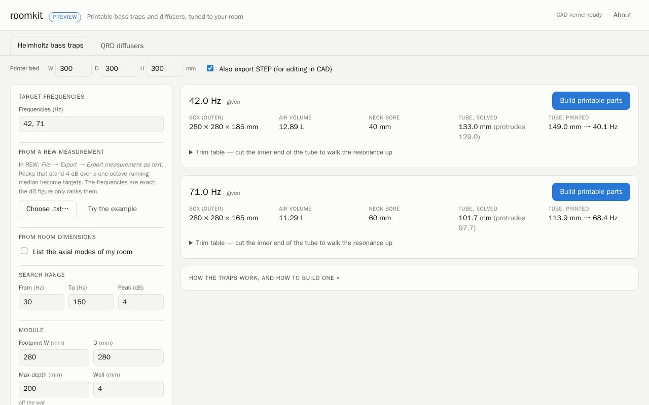Edit search range To field
This screenshot has height=405, width=649.
click(91, 302)
